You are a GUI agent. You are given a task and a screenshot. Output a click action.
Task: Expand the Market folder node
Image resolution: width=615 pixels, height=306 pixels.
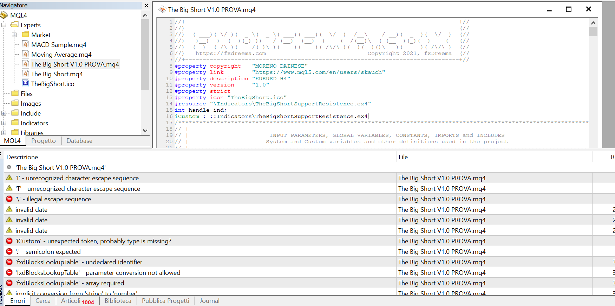pos(14,35)
